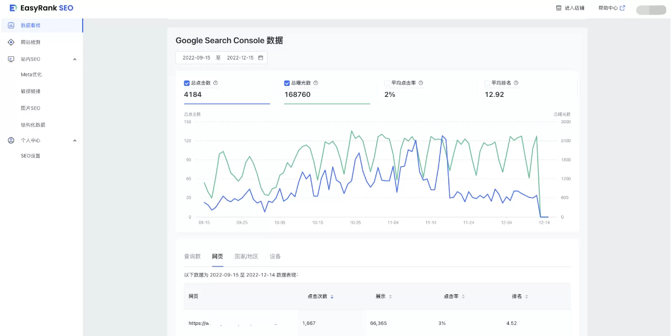Screen dimensions: 672x336
Task: Open Meta优化 in the sidebar
Action: 31,74
